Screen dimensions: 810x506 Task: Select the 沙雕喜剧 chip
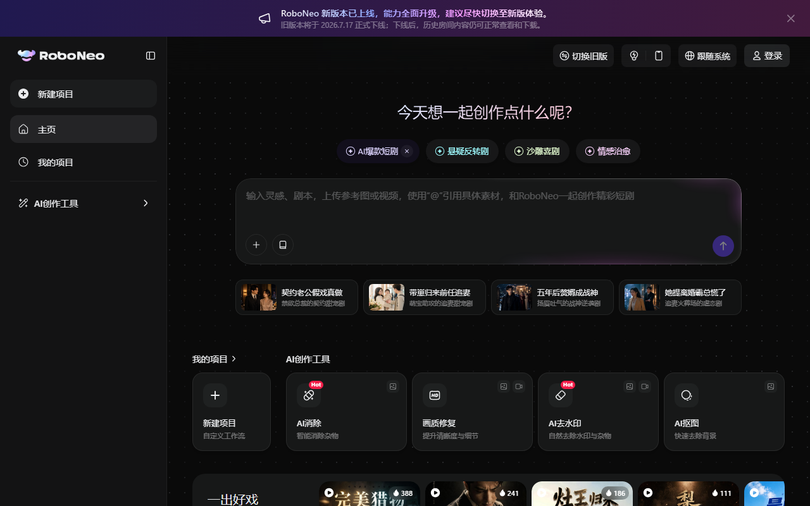click(537, 151)
